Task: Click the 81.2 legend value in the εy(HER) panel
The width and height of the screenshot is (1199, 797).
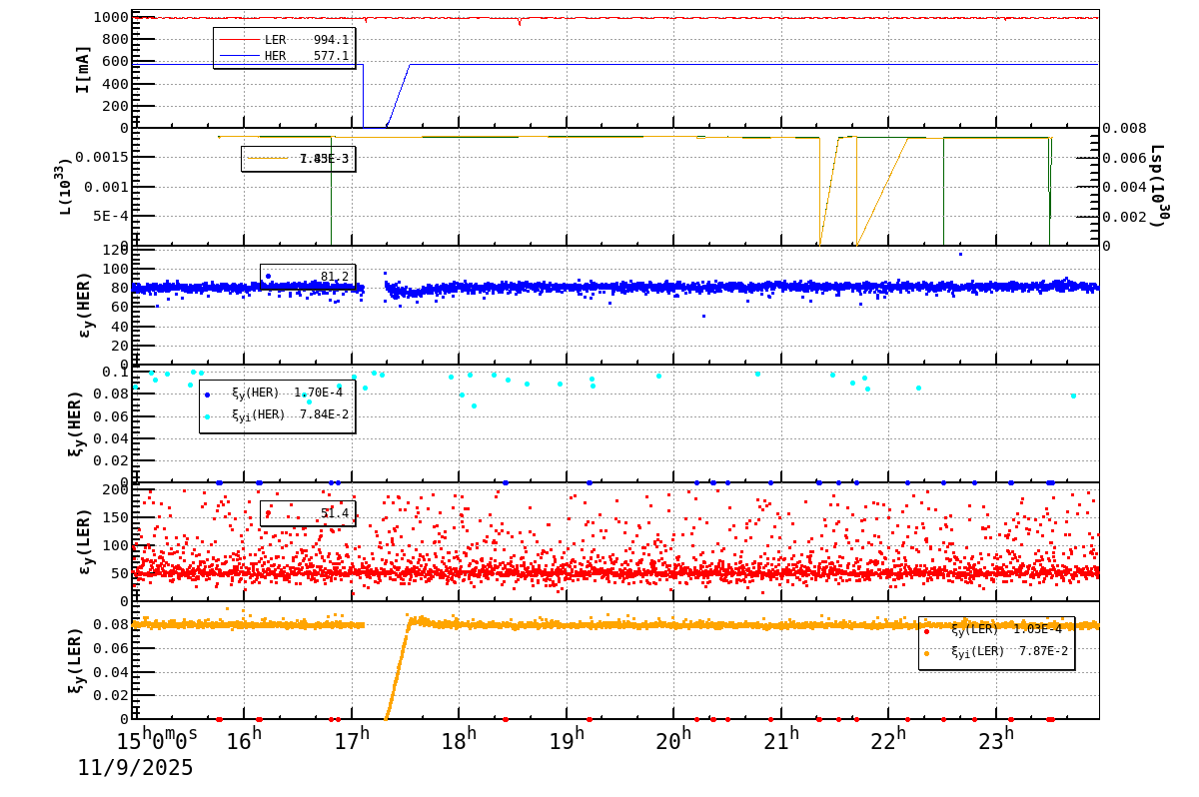Action: point(335,277)
